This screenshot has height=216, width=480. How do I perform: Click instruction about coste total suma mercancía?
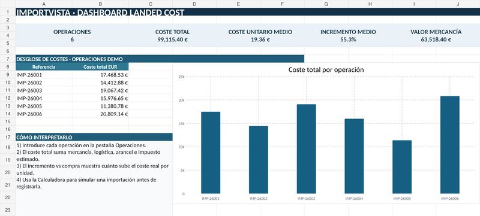[x=88, y=156]
